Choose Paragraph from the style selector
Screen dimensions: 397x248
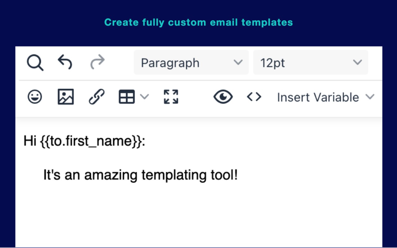(x=170, y=62)
